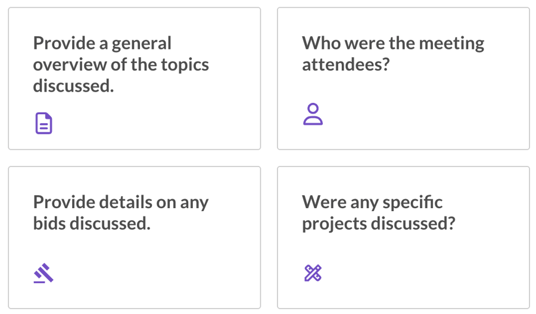This screenshot has width=536, height=314.
Task: Click the document icon in overview card
Action: pyautogui.click(x=43, y=123)
